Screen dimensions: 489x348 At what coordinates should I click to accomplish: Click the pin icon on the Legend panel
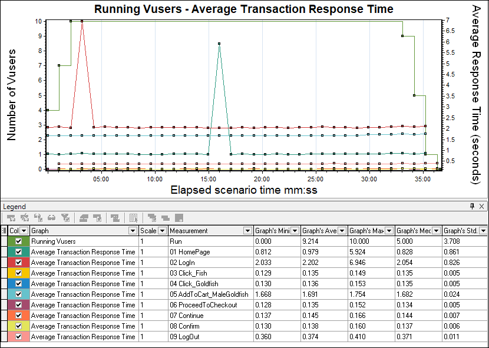(473, 206)
